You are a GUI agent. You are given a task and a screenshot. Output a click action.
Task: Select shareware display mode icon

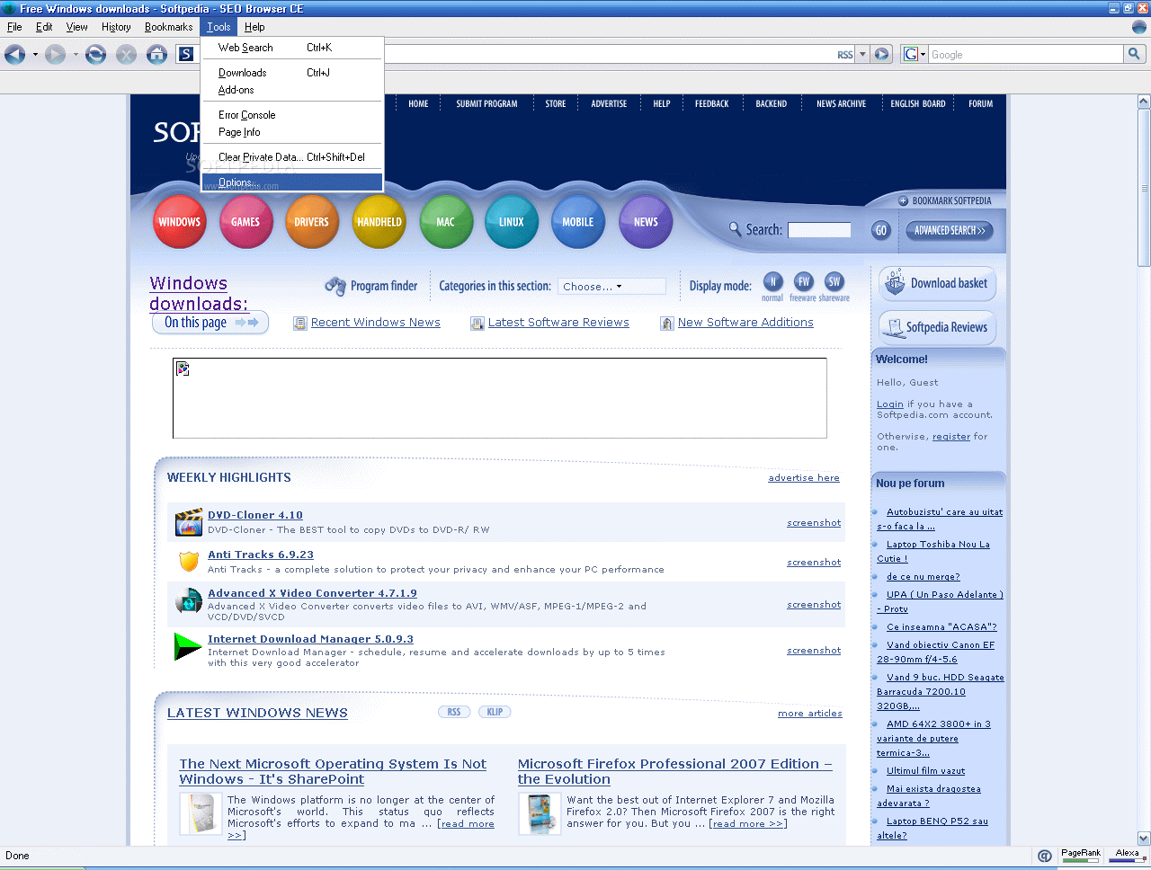pyautogui.click(x=834, y=281)
